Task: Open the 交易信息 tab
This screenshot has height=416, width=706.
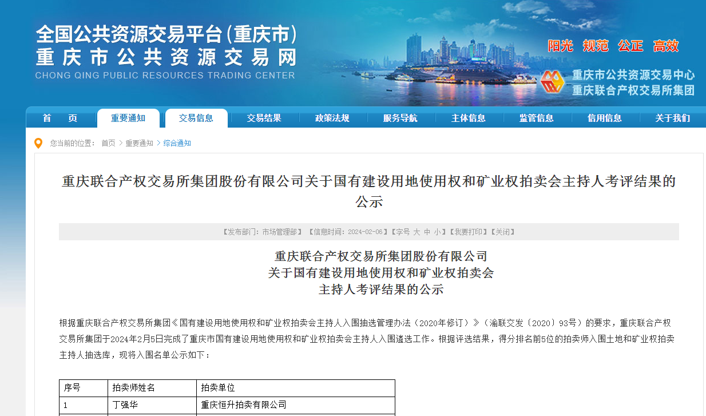Action: coord(196,118)
